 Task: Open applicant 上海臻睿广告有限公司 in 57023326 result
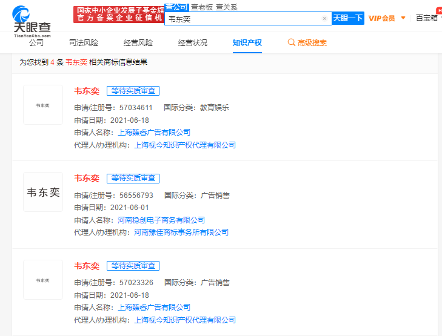coord(154,308)
